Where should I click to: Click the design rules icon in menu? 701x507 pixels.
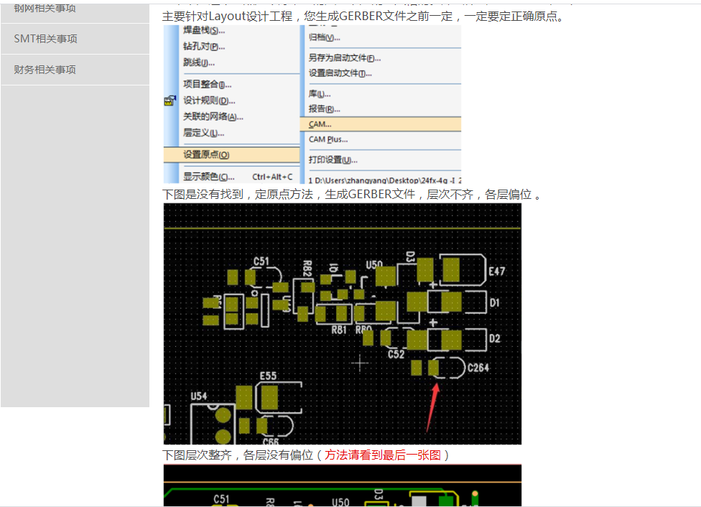click(170, 101)
